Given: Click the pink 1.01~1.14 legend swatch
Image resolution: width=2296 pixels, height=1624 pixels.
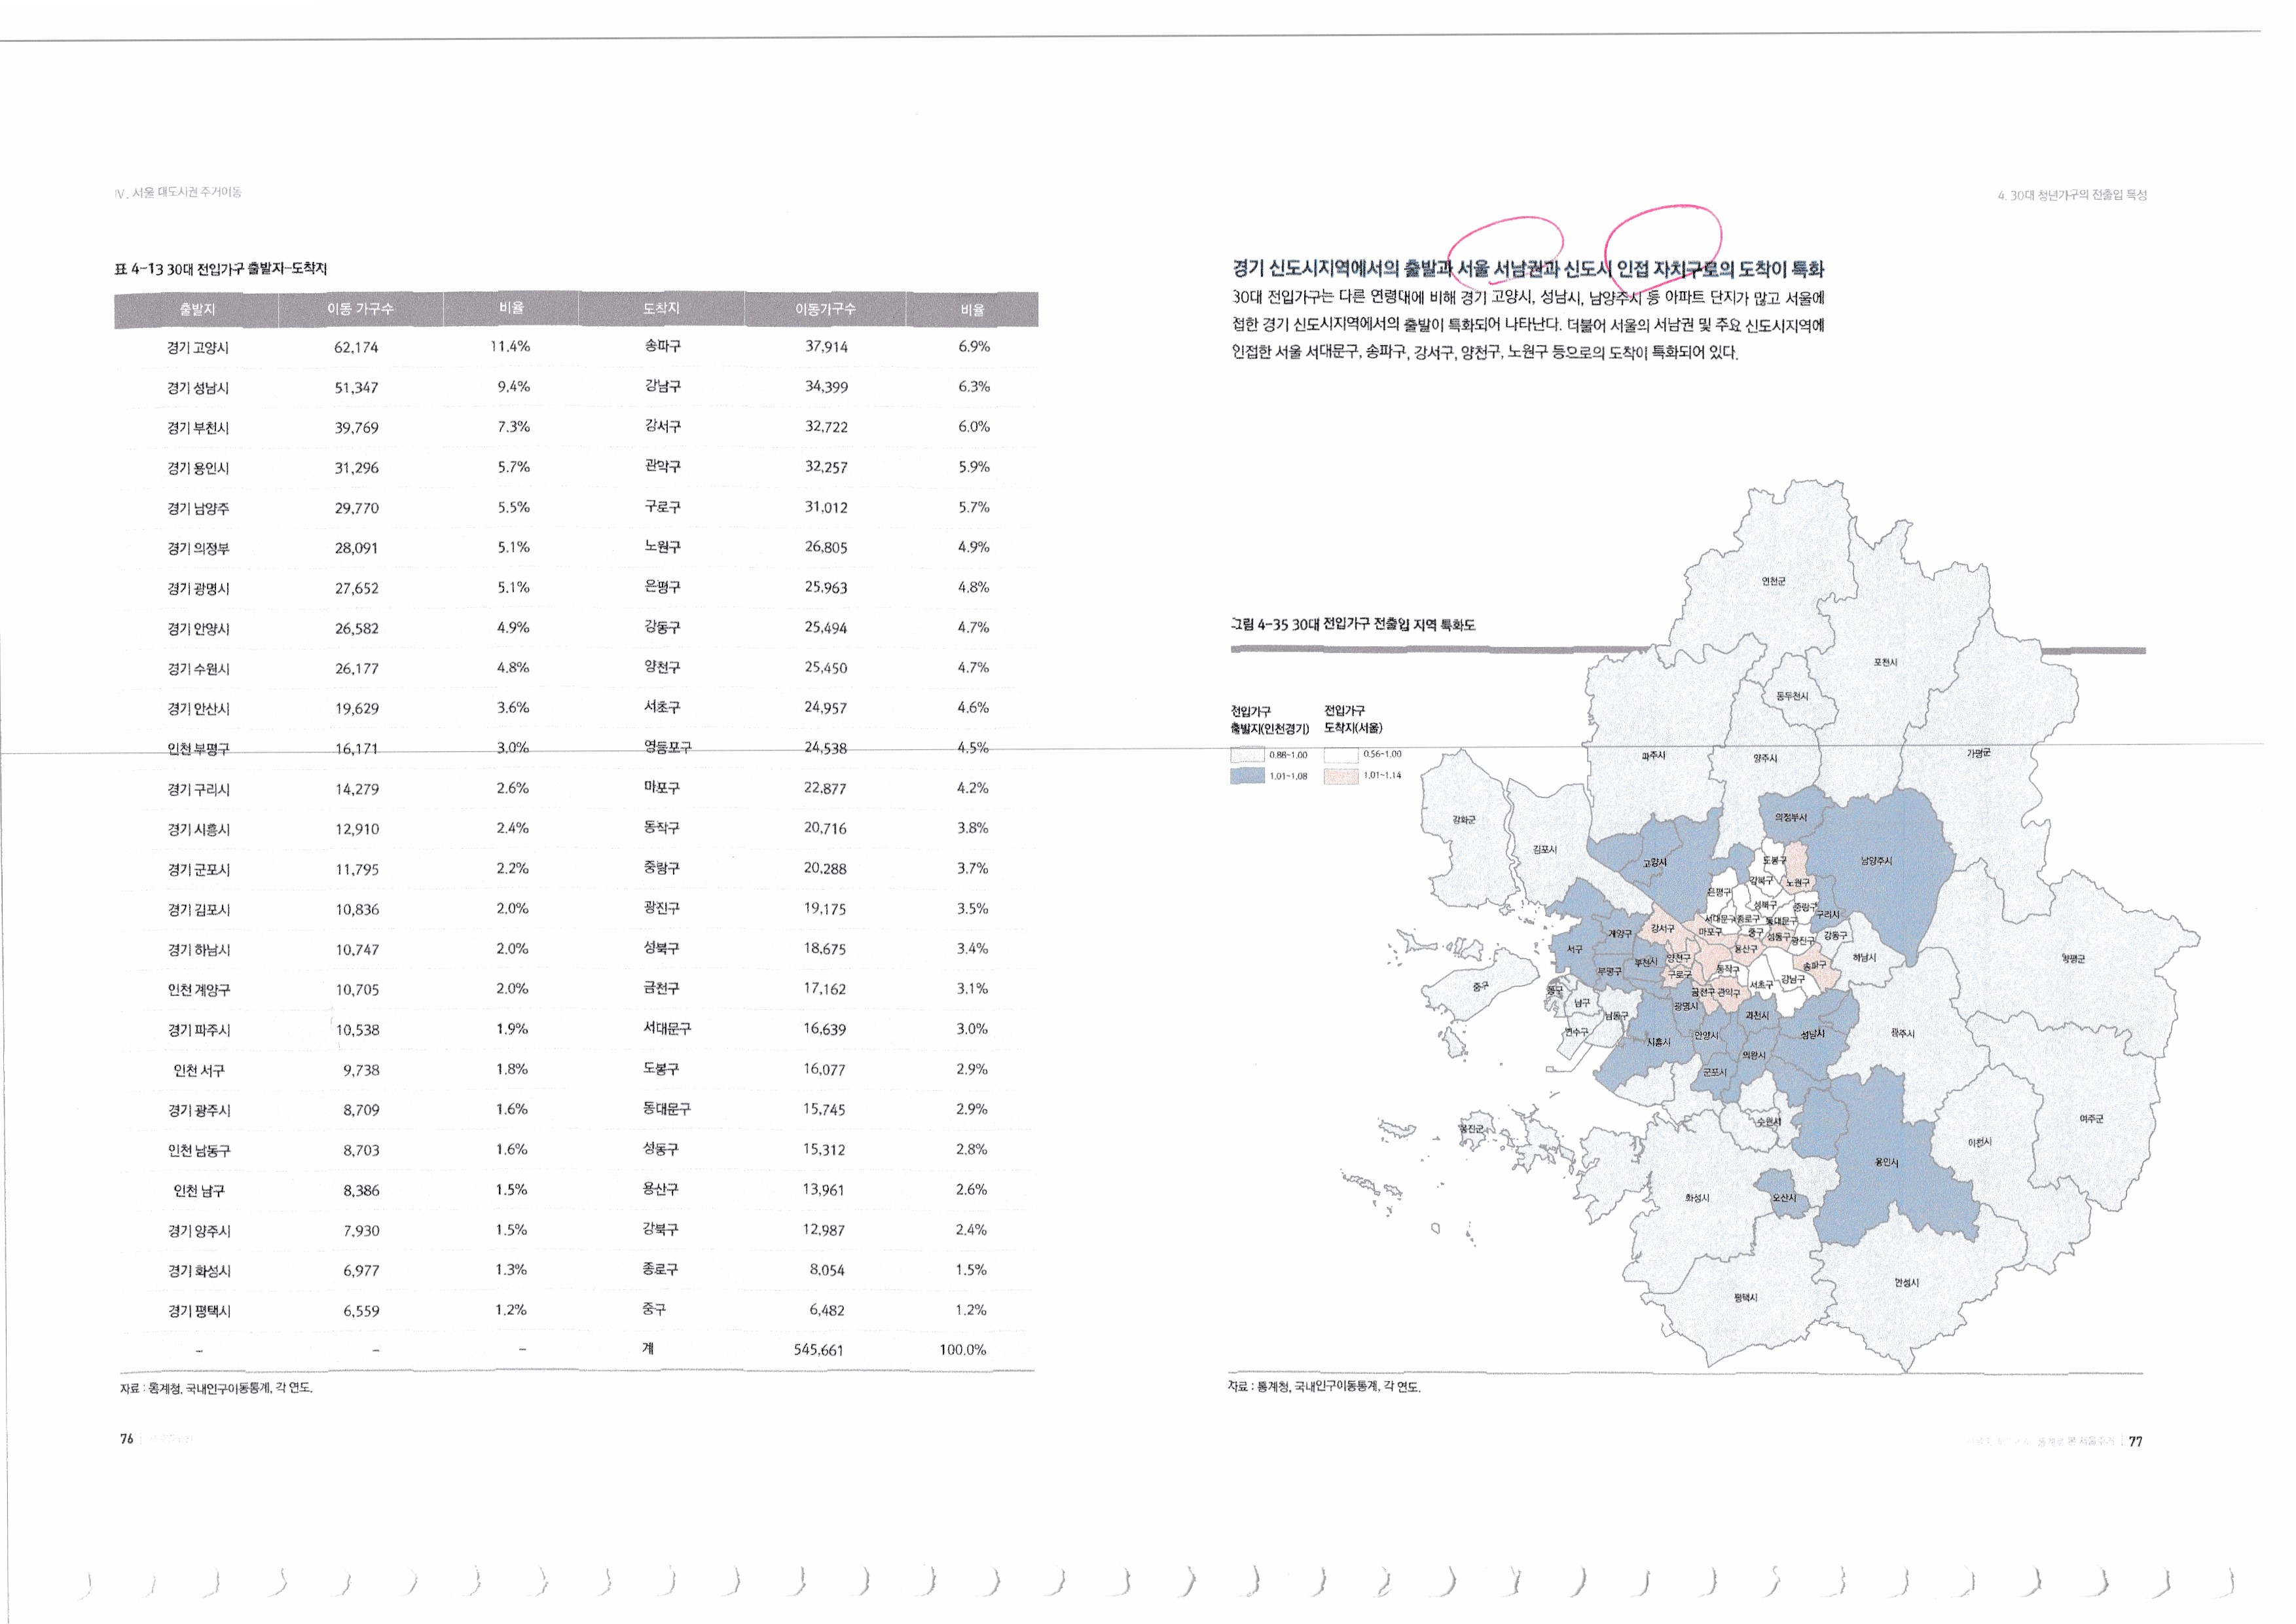Looking at the screenshot, I should pos(1340,776).
